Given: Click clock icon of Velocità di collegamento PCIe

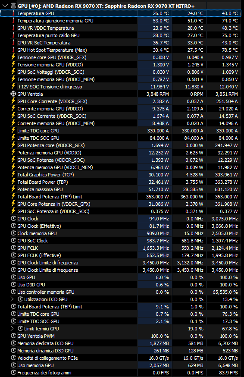Looking at the screenshot, I should pos(13,358).
